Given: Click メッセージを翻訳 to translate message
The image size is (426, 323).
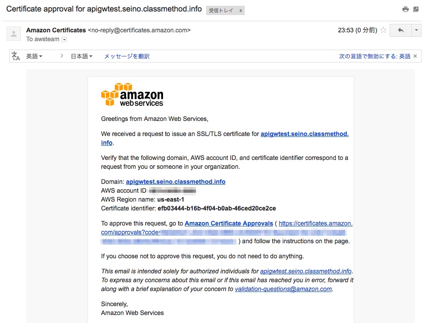Looking at the screenshot, I should coord(127,56).
